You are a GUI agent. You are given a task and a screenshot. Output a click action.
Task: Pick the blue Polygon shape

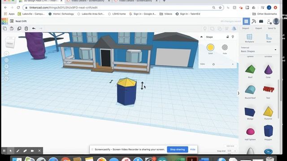(x=268, y=131)
